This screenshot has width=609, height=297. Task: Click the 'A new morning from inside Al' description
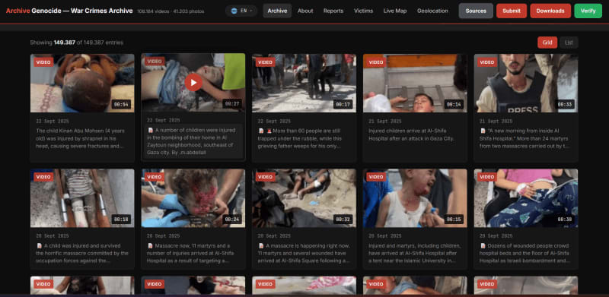click(x=525, y=138)
